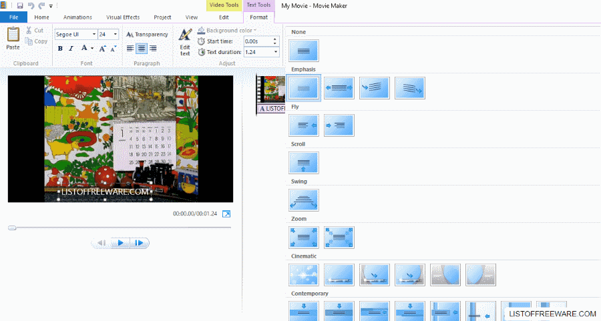The height and width of the screenshot is (321, 601).
Task: Apply the fourth Cinematic text effect
Action: coord(410,275)
